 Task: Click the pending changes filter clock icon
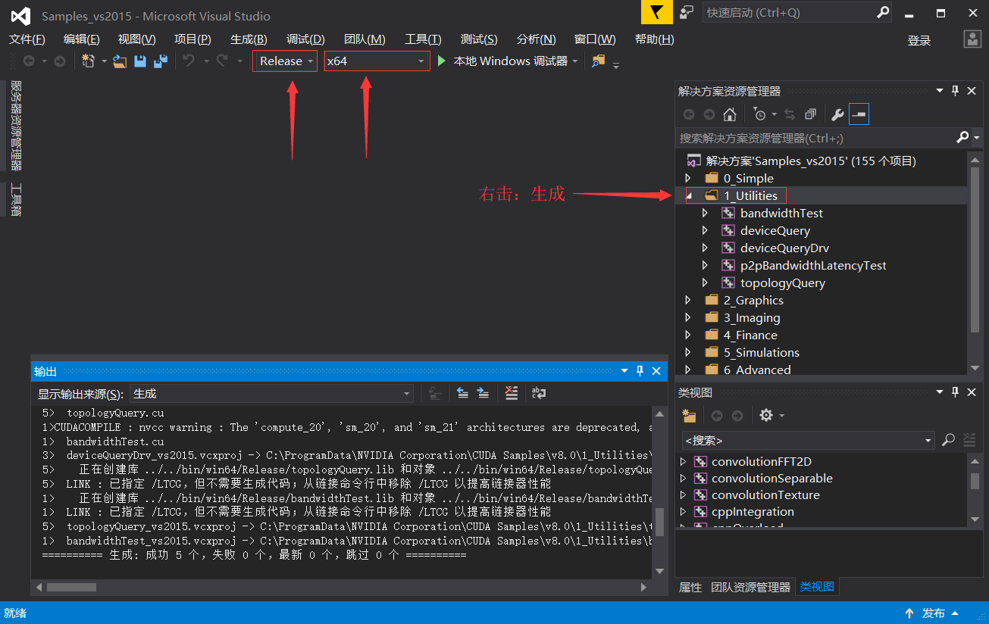click(760, 114)
